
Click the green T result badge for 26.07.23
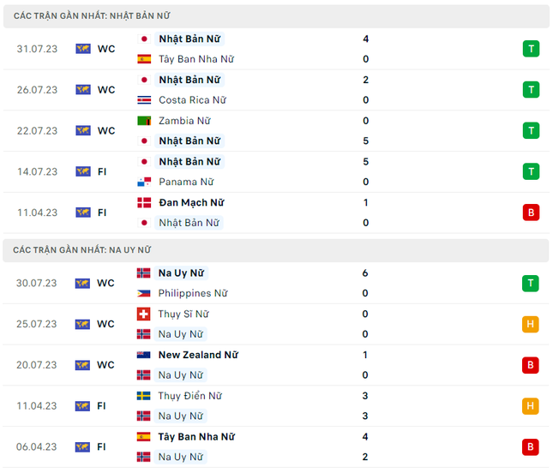[x=531, y=89]
